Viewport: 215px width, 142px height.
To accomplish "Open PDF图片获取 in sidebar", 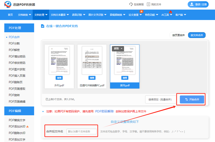I will pos(17,69).
